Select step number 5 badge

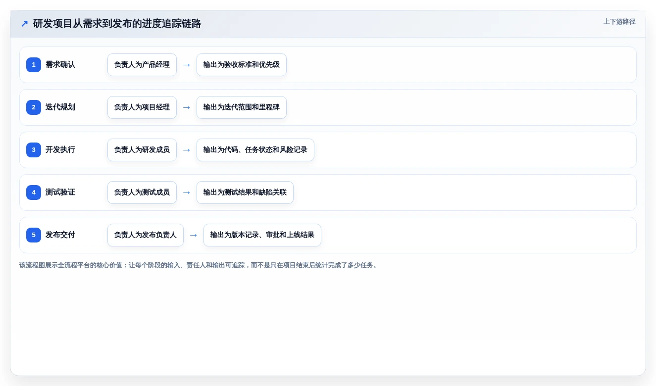[34, 235]
